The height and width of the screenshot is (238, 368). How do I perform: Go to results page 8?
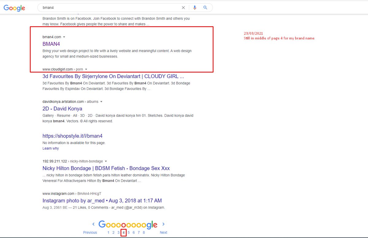(x=144, y=232)
